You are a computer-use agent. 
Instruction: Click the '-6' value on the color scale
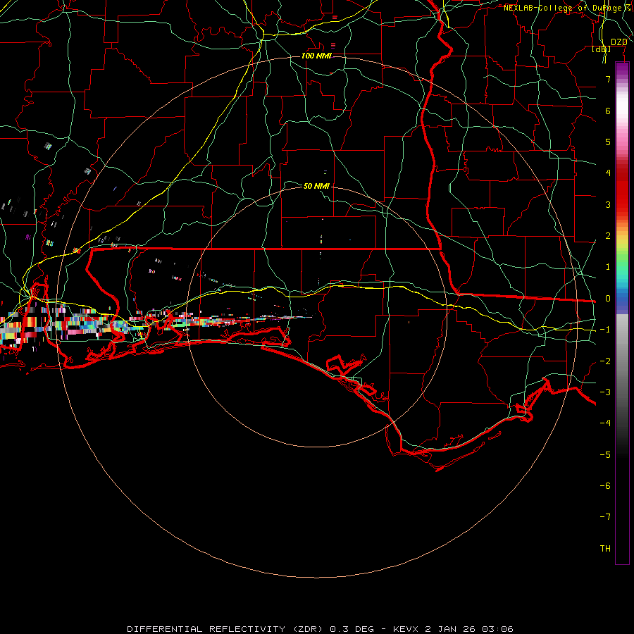[x=605, y=486]
